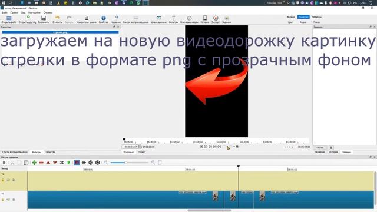Viewport: 377px width, 212px height.
Task: Click the green marker icon in timeline toolbar
Action: click(69, 163)
